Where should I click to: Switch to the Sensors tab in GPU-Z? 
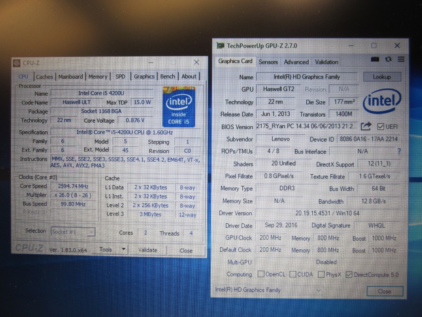pyautogui.click(x=268, y=62)
